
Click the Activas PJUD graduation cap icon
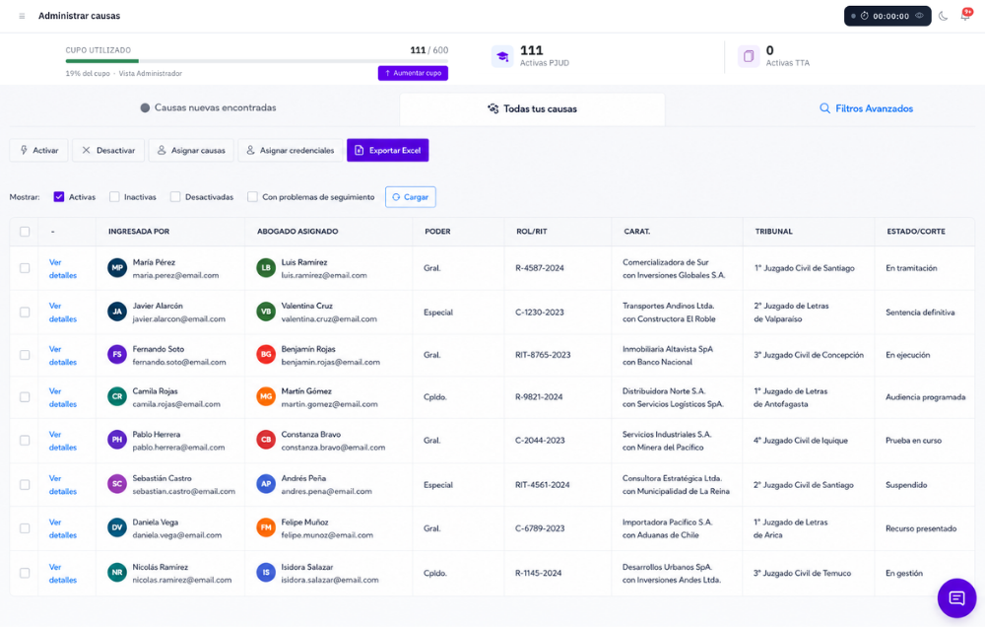pyautogui.click(x=502, y=56)
